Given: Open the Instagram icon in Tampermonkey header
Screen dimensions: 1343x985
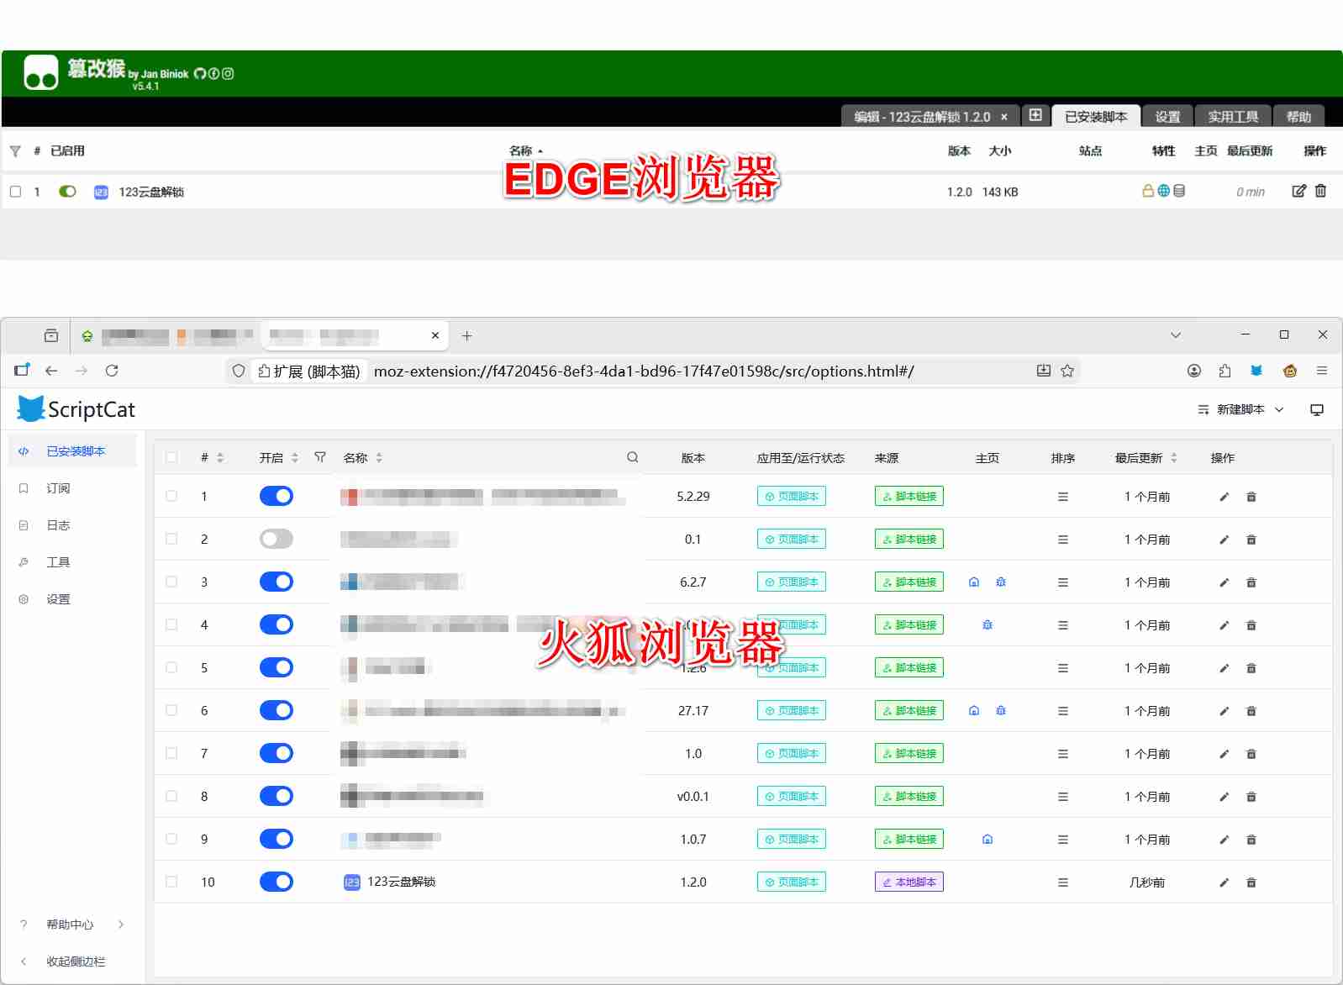Looking at the screenshot, I should pos(228,73).
